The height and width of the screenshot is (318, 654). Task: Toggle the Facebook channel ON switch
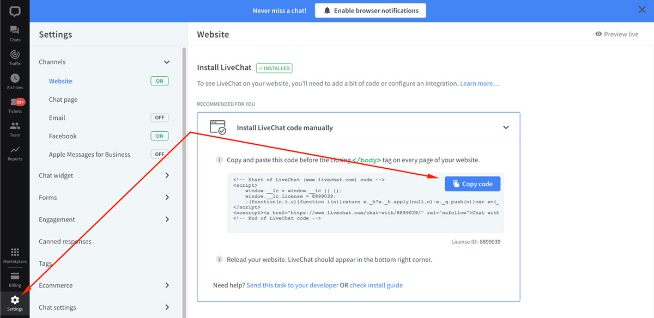[x=160, y=136]
